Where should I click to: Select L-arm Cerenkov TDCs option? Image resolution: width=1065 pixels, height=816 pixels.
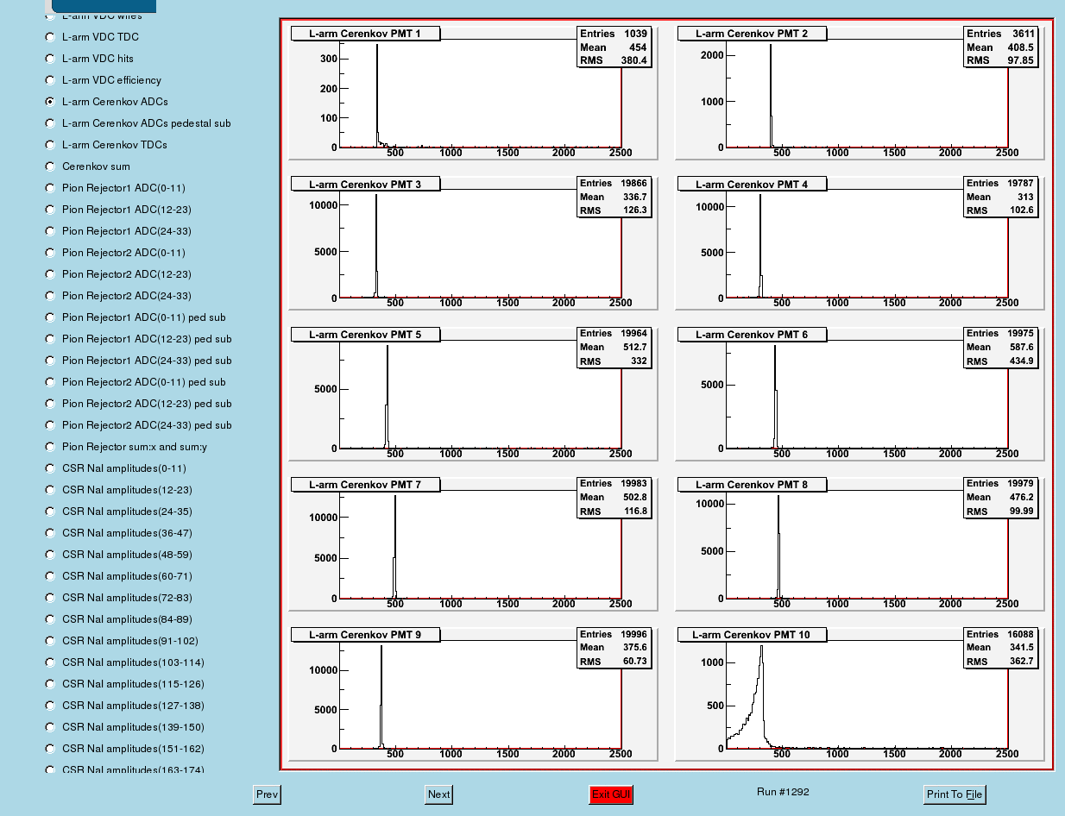[50, 145]
